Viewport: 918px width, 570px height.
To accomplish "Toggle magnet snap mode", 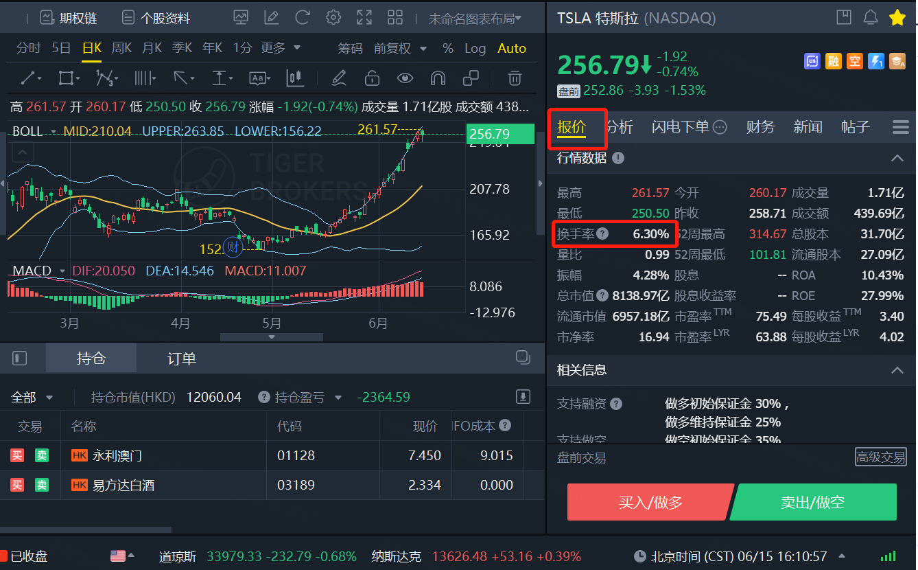I will (438, 78).
